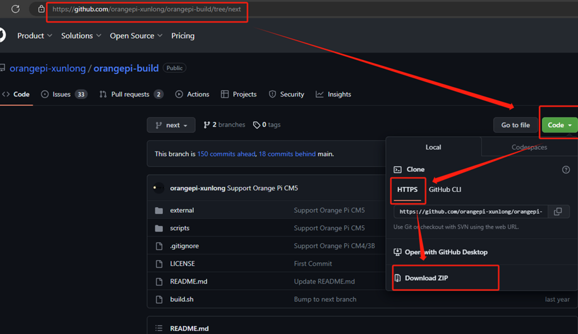
Task: Reload the page with the refresh icon
Action: tap(15, 9)
